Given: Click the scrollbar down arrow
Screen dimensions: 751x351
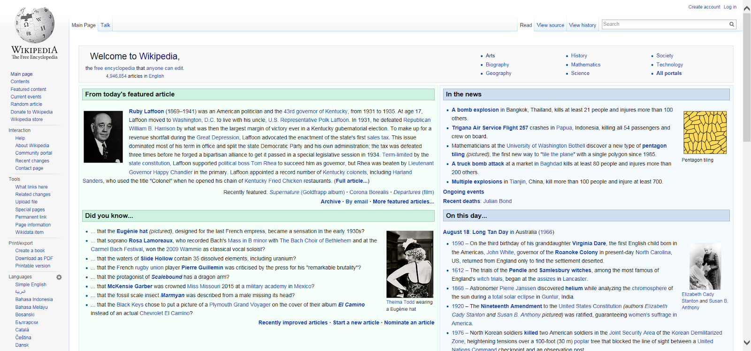Looking at the screenshot, I should coord(747,343).
